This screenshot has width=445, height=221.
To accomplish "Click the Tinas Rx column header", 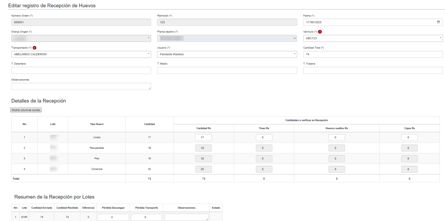I will pos(264,128).
